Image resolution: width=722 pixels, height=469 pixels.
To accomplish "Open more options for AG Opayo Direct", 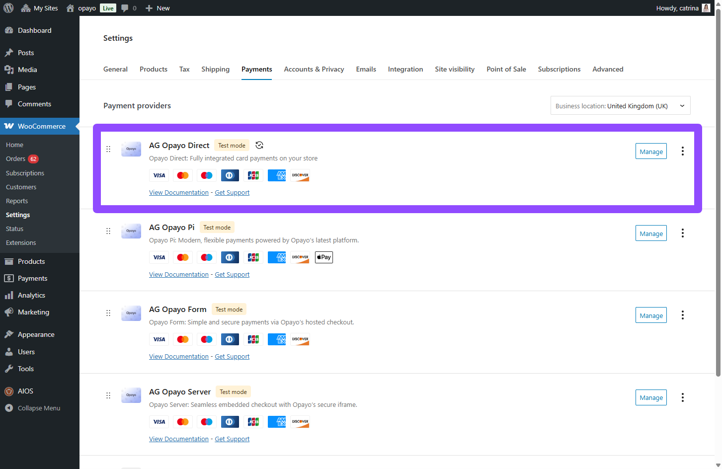I will coord(682,151).
